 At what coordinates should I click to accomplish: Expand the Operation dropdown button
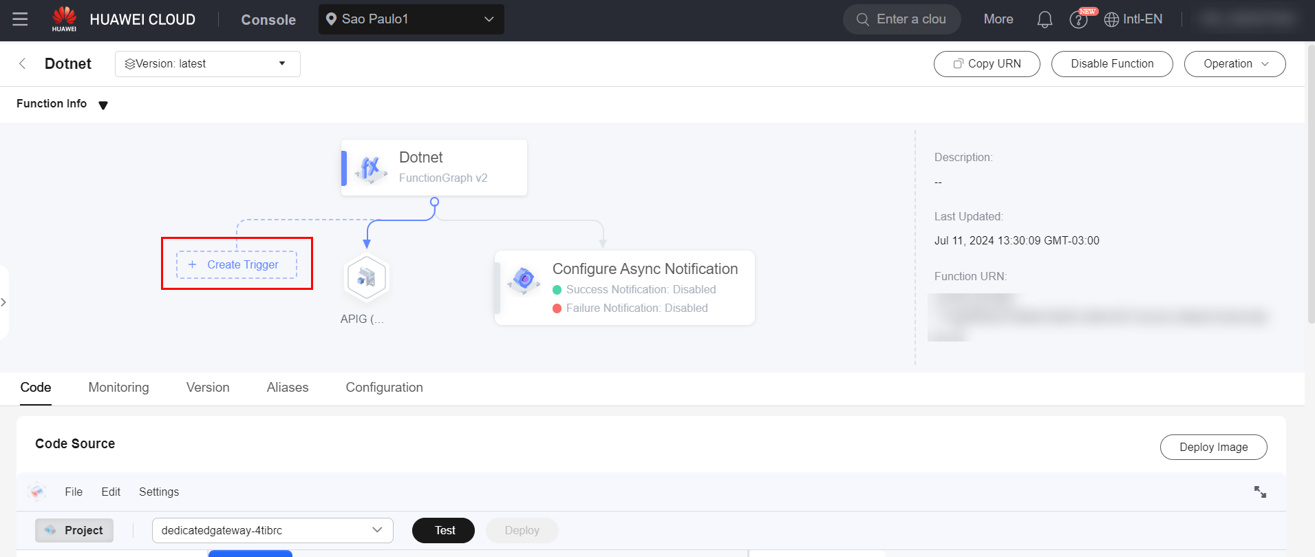click(1234, 64)
